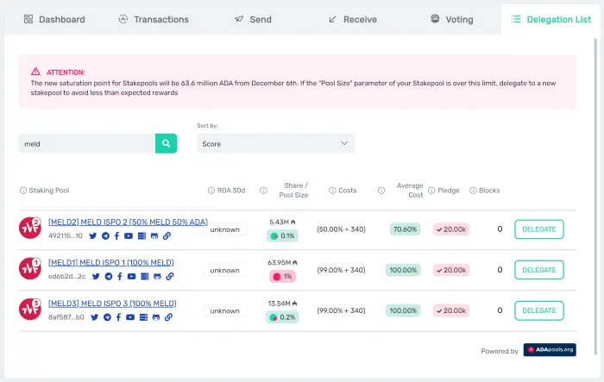Click the red 1% saturation indicator
The height and width of the screenshot is (382, 604).
click(282, 277)
